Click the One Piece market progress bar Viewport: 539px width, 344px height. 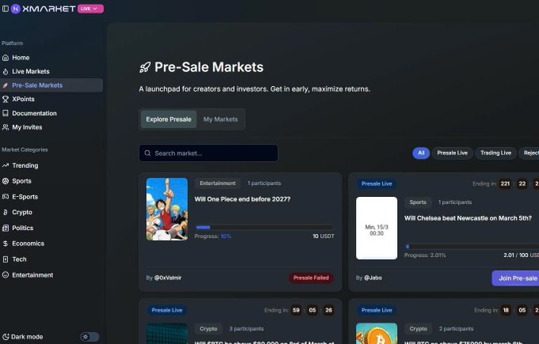click(x=264, y=227)
